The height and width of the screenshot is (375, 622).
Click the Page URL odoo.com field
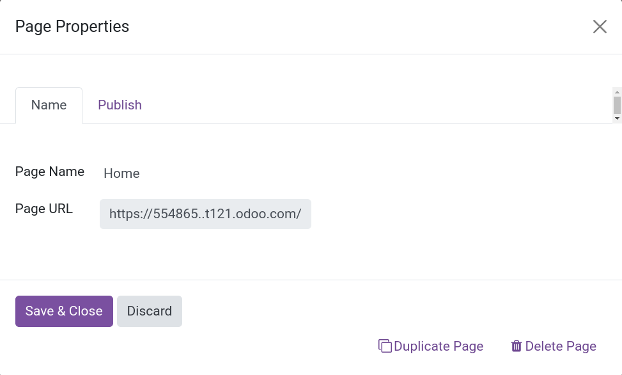click(x=205, y=214)
